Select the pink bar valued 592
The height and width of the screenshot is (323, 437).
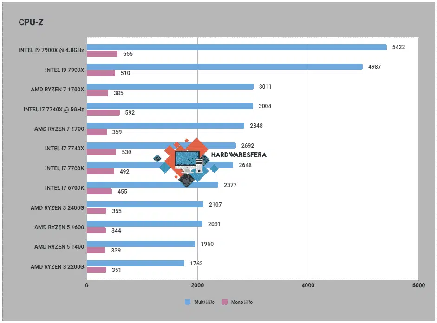point(104,112)
